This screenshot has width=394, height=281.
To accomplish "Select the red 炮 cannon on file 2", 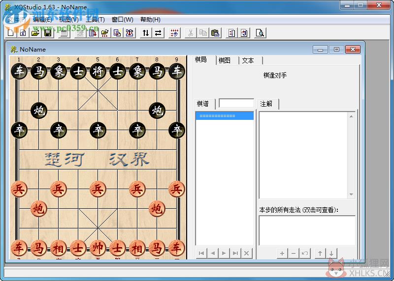I will [39, 209].
